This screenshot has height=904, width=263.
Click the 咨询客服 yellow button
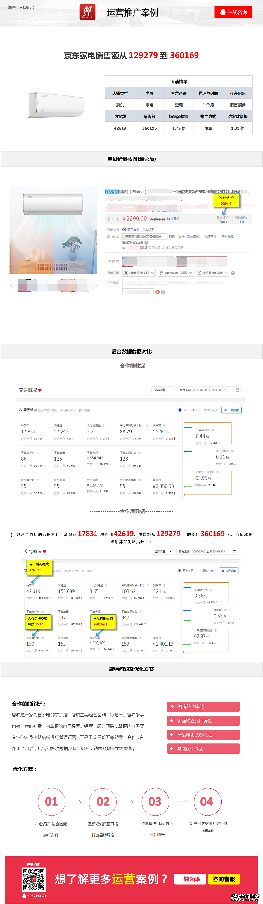click(224, 879)
